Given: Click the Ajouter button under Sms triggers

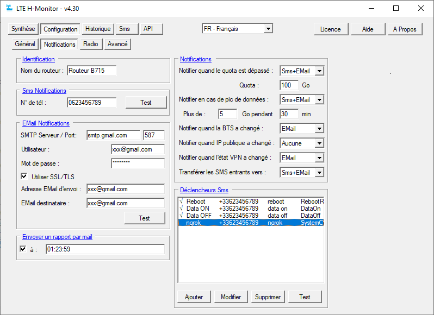Looking at the screenshot, I should pos(194,297).
